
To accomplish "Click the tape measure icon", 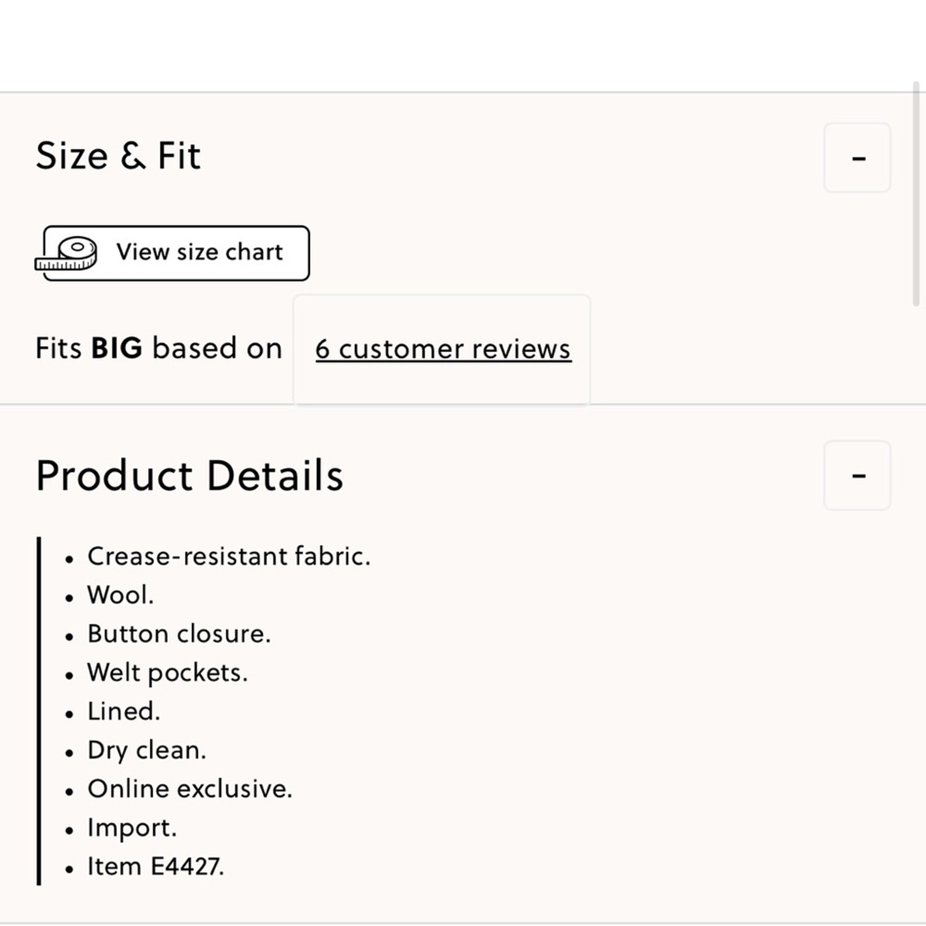I will pos(67,253).
